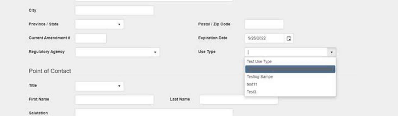Click the Regulatory Agency label

click(47, 52)
